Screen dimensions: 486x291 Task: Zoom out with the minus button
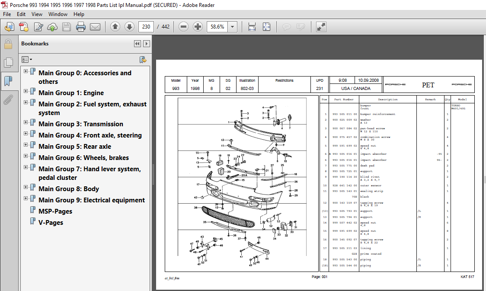click(183, 27)
